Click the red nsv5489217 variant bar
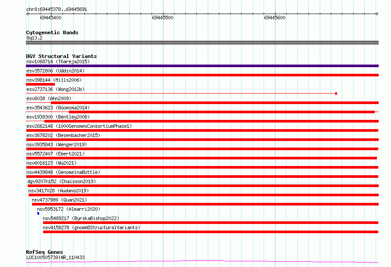 pos(210,223)
